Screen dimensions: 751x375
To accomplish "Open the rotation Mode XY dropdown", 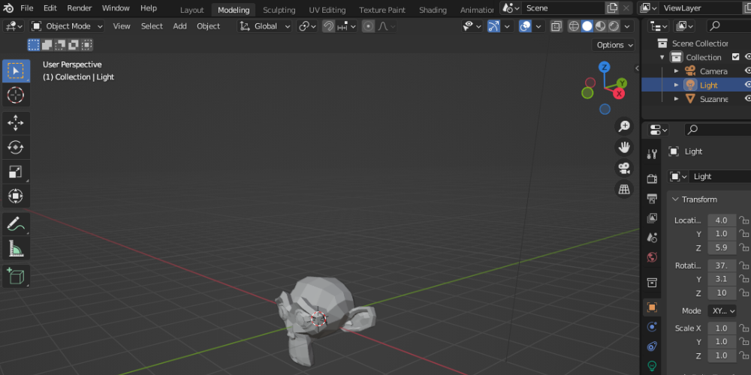I will pyautogui.click(x=722, y=311).
